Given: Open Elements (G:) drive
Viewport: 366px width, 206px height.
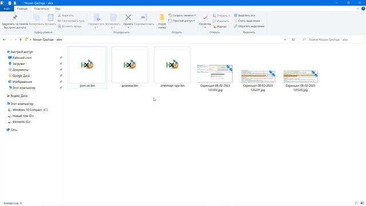Looking at the screenshot, I should pos(19,122).
